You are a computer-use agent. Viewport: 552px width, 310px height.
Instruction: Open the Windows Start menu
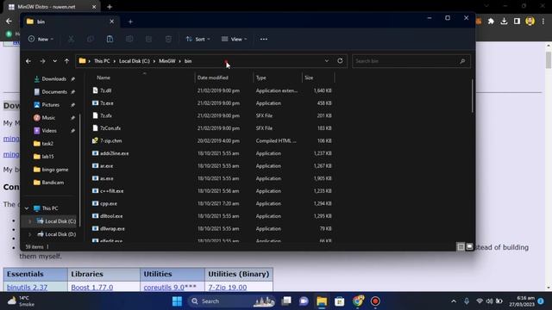click(x=177, y=301)
